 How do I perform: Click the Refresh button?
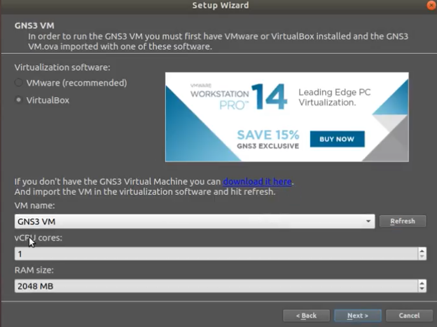coord(403,221)
